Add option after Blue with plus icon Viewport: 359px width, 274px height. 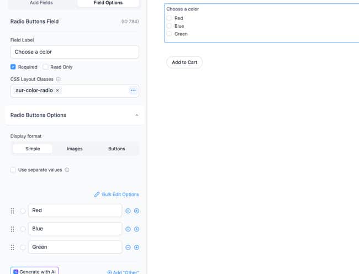click(136, 229)
